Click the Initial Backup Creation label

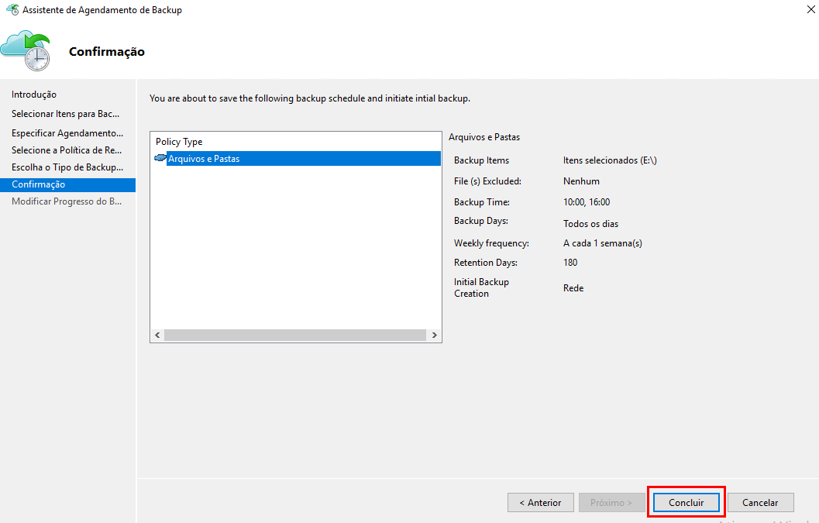(x=481, y=288)
